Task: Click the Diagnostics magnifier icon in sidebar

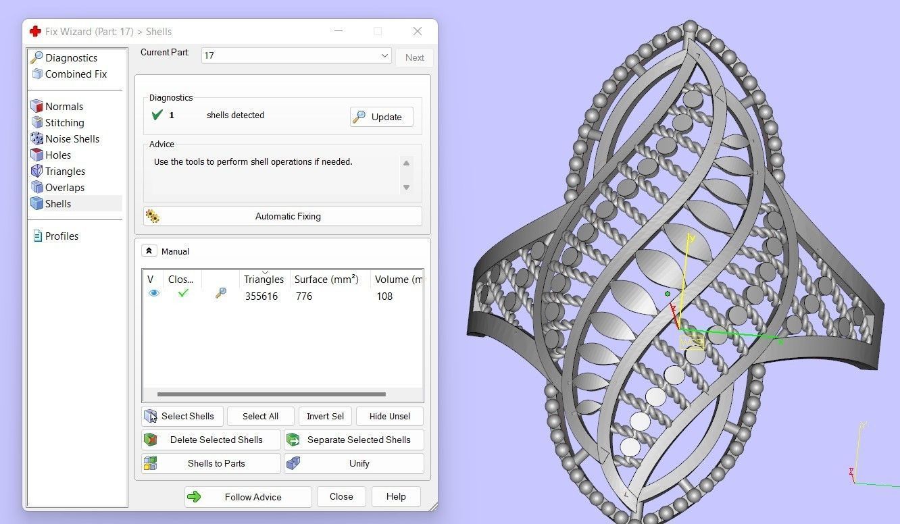Action: pyautogui.click(x=36, y=58)
